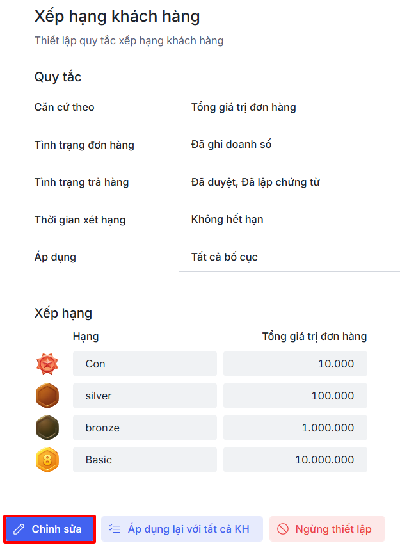Click the Tất cả bố cục value
This screenshot has height=548, width=400.
(225, 257)
